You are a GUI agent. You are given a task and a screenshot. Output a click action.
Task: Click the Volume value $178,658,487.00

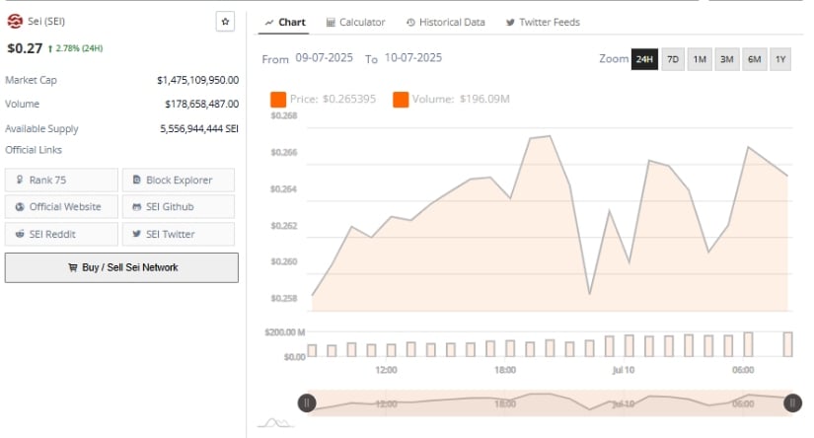[202, 104]
